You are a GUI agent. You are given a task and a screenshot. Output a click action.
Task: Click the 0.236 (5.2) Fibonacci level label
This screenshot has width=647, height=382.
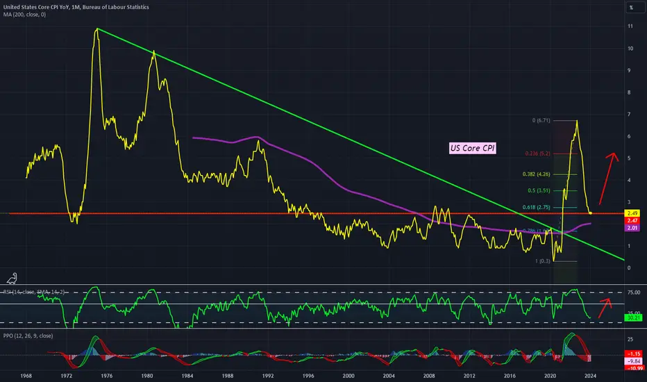537,153
